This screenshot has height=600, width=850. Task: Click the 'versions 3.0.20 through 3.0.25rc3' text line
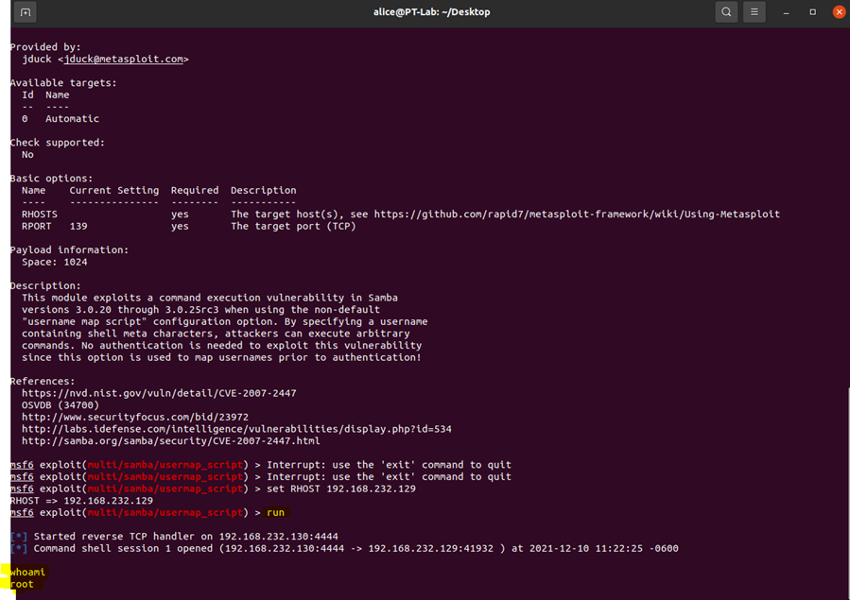pos(200,309)
